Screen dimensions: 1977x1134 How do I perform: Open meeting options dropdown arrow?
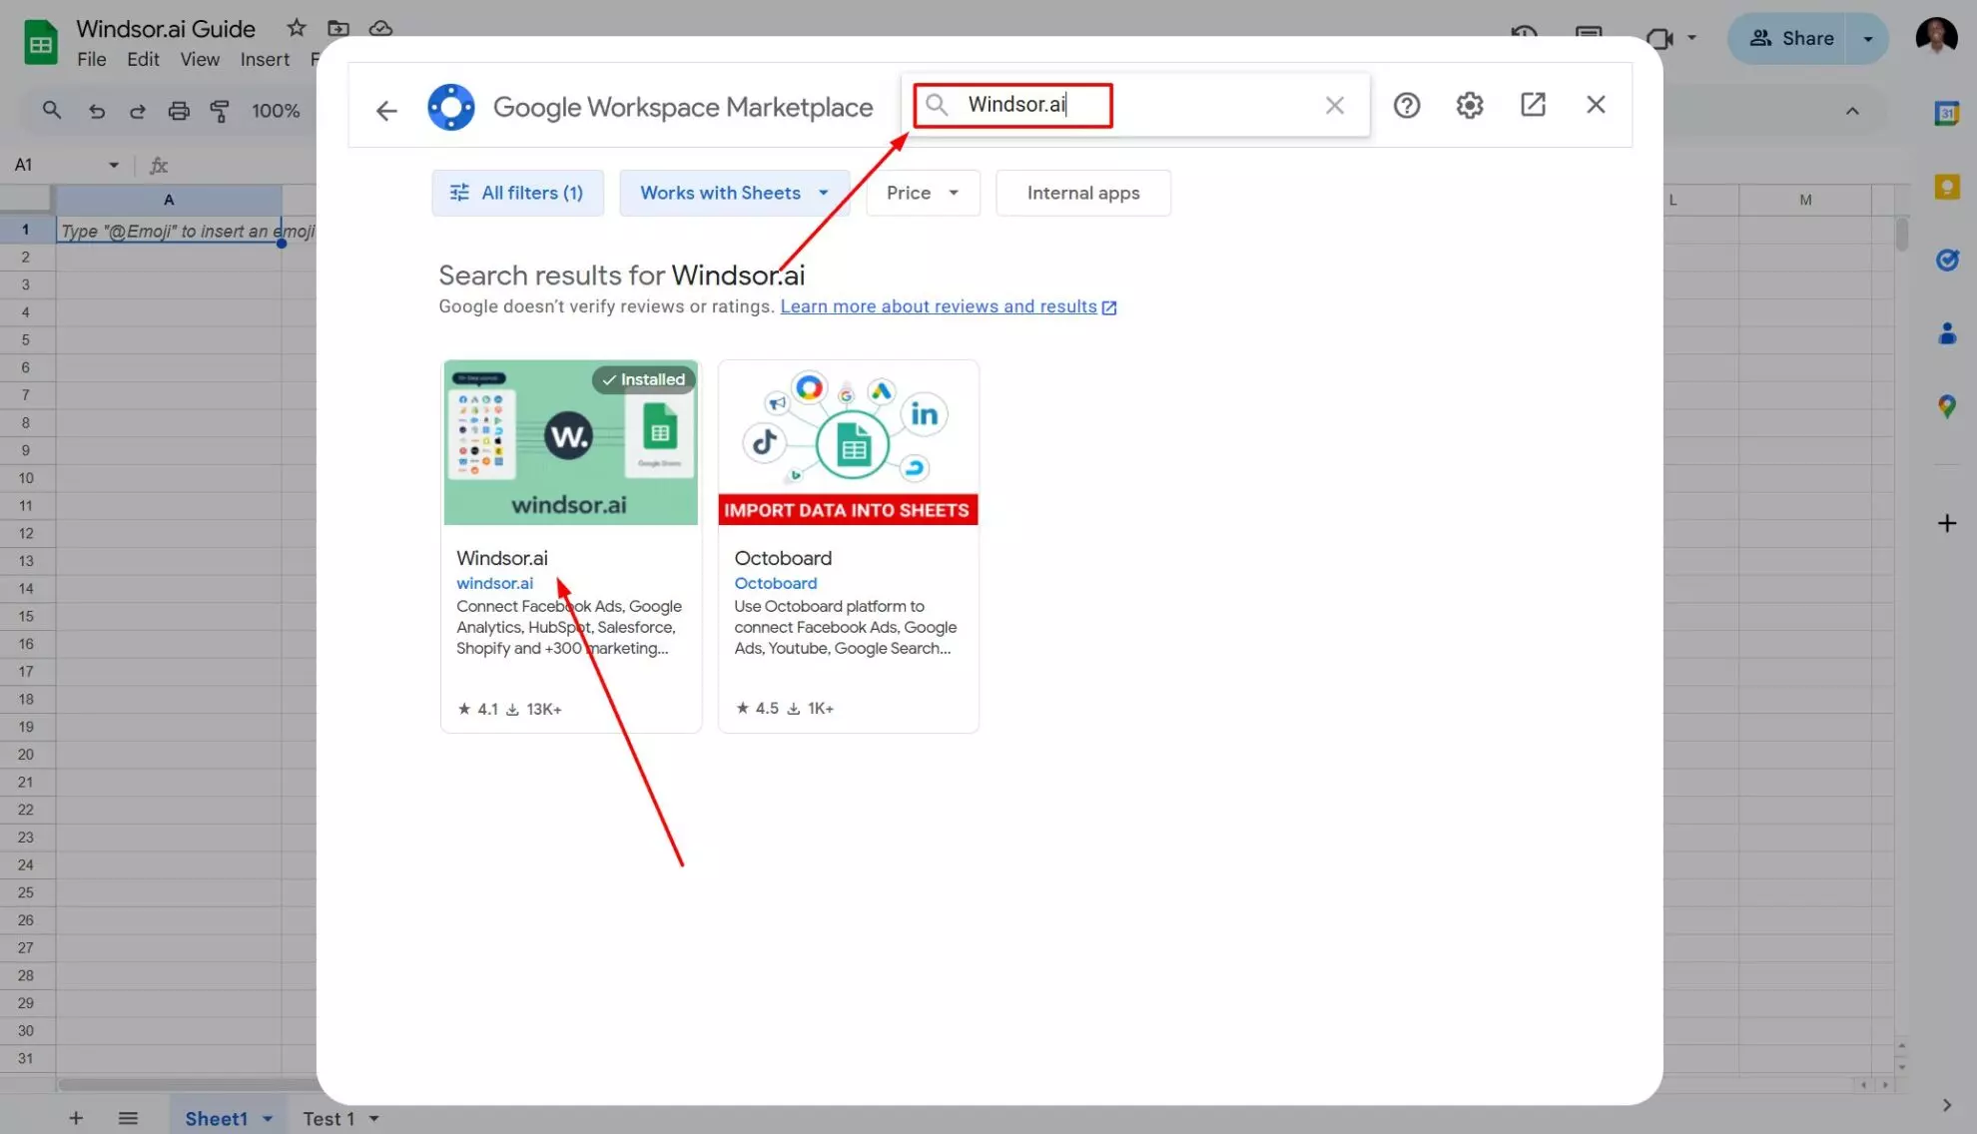tap(1691, 38)
